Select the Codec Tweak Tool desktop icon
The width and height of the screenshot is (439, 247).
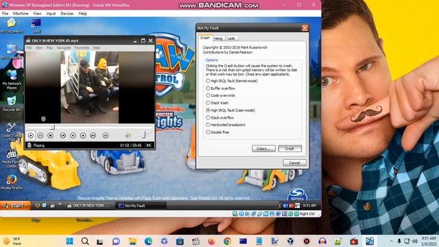[12, 132]
